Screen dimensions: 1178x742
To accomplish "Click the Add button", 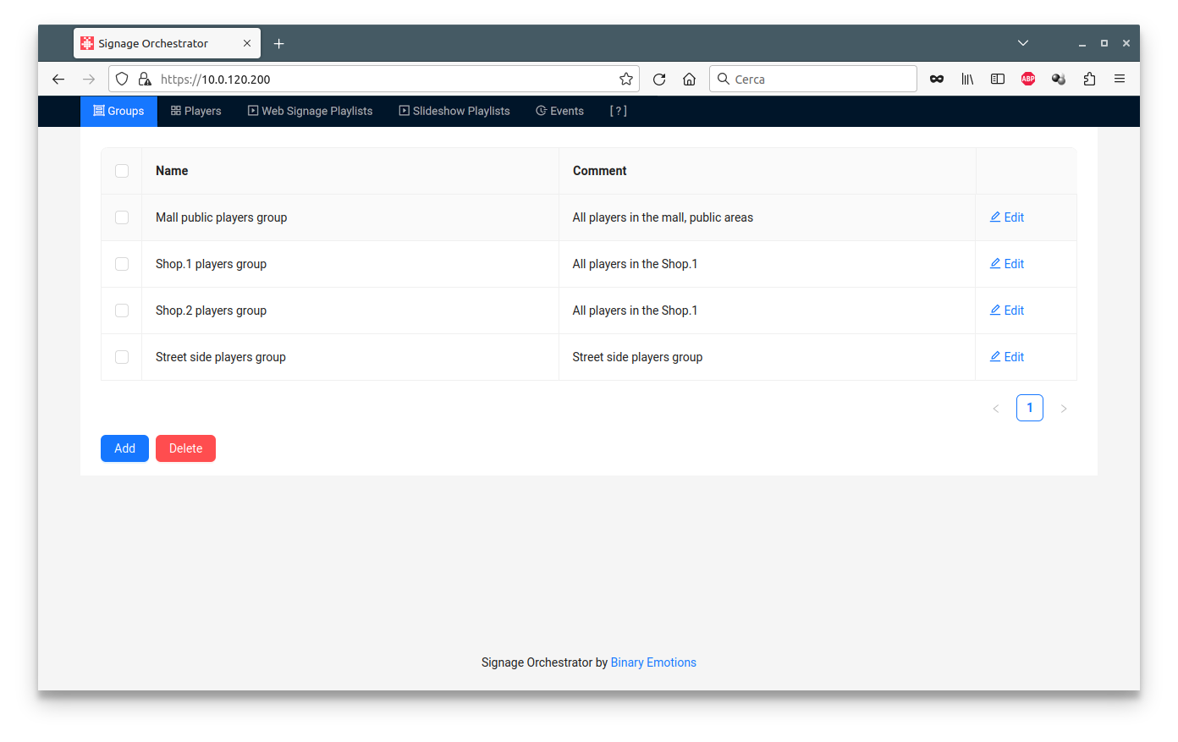I will pos(124,448).
